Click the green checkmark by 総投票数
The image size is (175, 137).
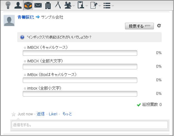tap(139, 105)
